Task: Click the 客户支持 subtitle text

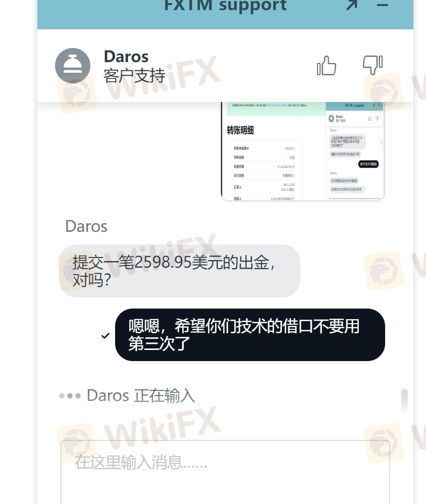Action: (x=134, y=76)
